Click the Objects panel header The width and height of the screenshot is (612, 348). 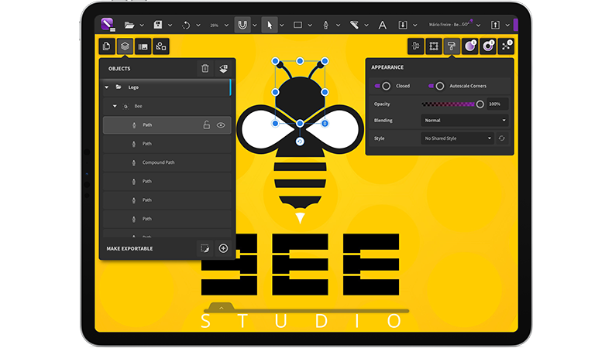tap(119, 69)
